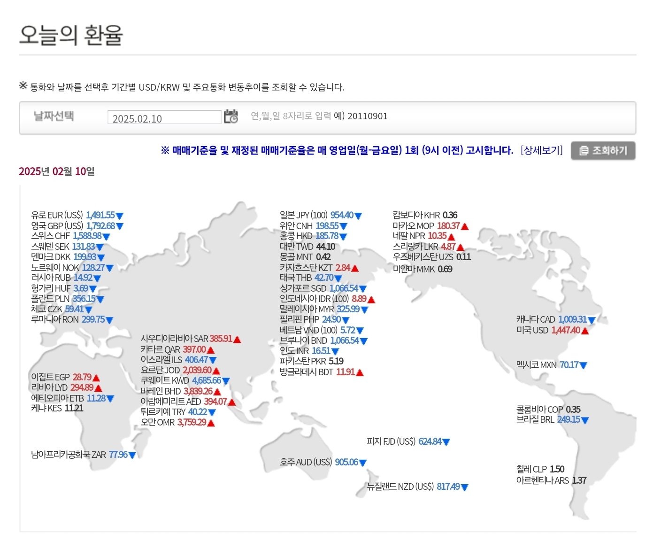Open the calendar date picker icon

click(x=230, y=116)
